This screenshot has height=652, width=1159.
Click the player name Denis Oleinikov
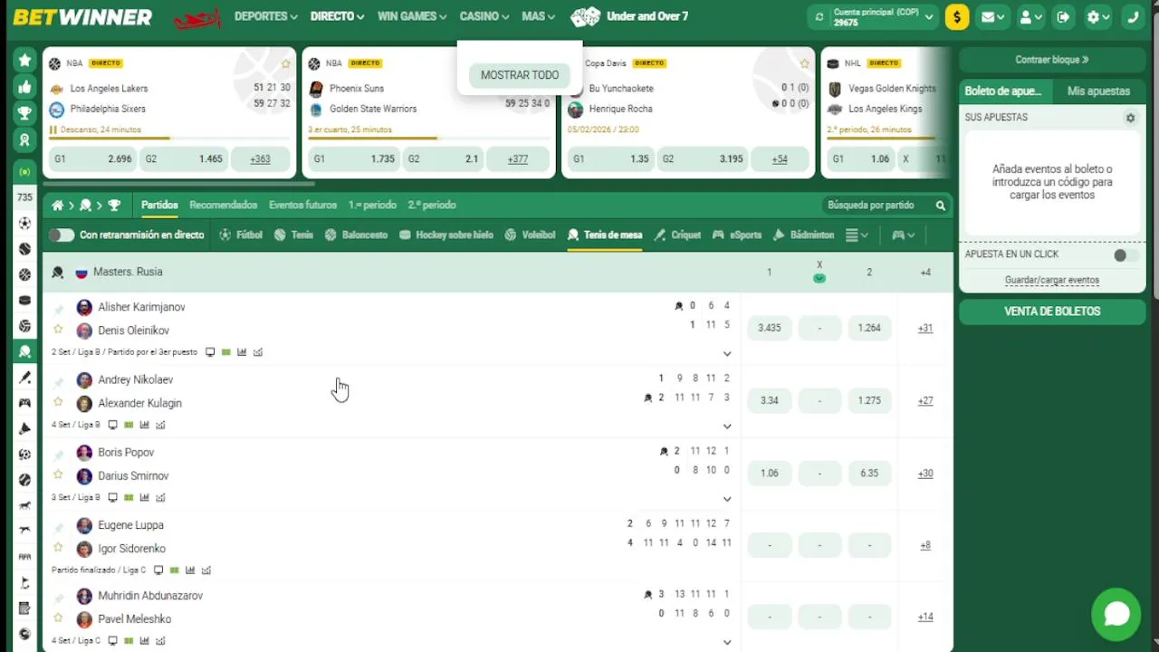click(133, 331)
